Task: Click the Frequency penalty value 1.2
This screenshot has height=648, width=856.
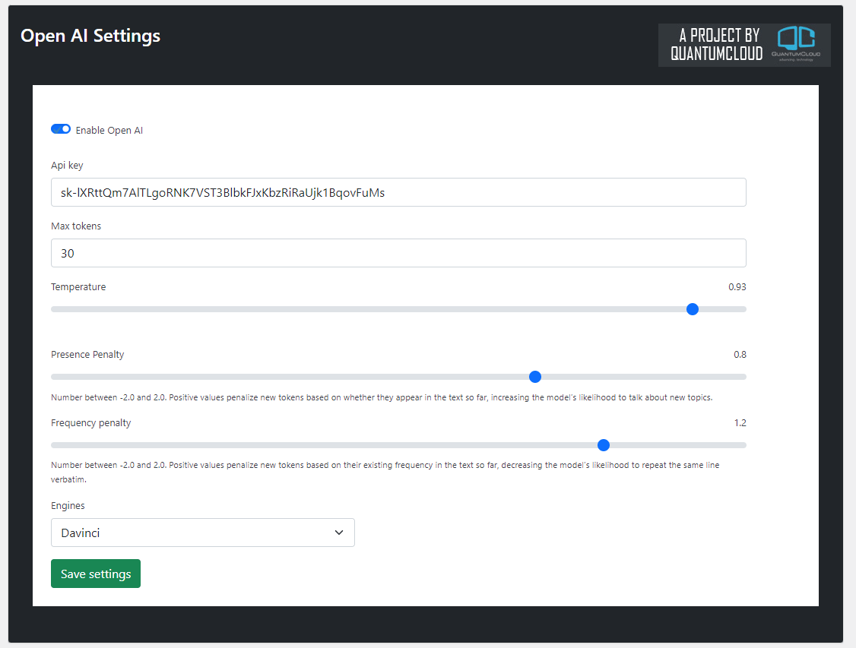Action: pos(740,422)
